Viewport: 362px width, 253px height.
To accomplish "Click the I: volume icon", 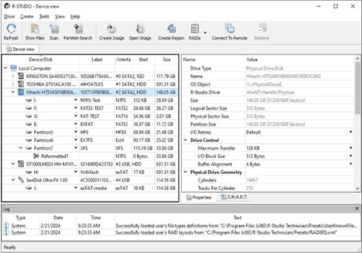I will [29, 100].
